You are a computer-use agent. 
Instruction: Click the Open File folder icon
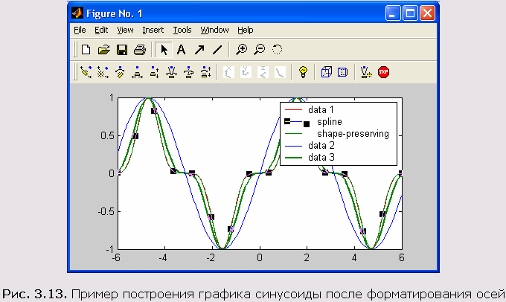click(104, 50)
